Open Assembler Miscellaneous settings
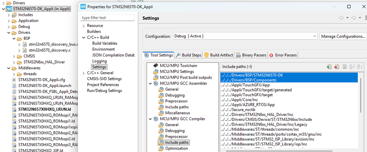Screen dimensions: 367x152 pos(174,113)
